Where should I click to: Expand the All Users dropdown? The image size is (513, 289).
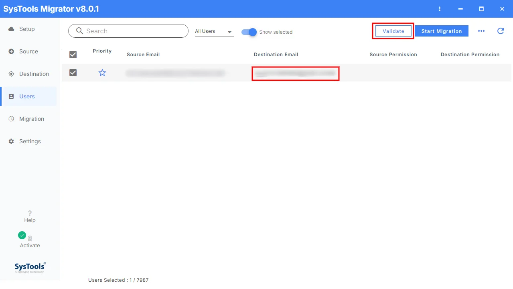pos(214,31)
